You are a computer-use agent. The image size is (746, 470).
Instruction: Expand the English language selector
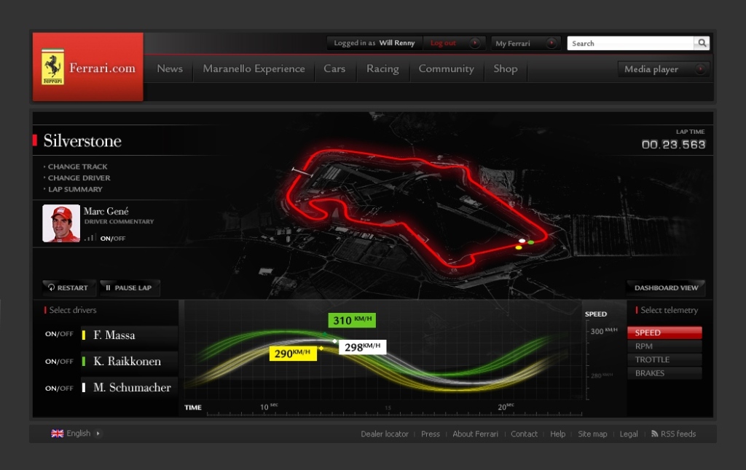tap(98, 434)
